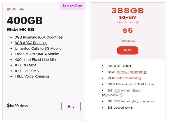Click the $5/30 days price on left card

(x=17, y=106)
